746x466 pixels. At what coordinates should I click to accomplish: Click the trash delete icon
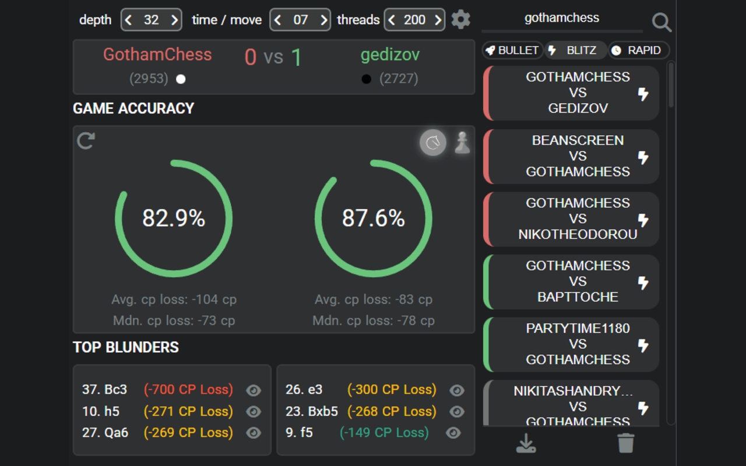626,443
